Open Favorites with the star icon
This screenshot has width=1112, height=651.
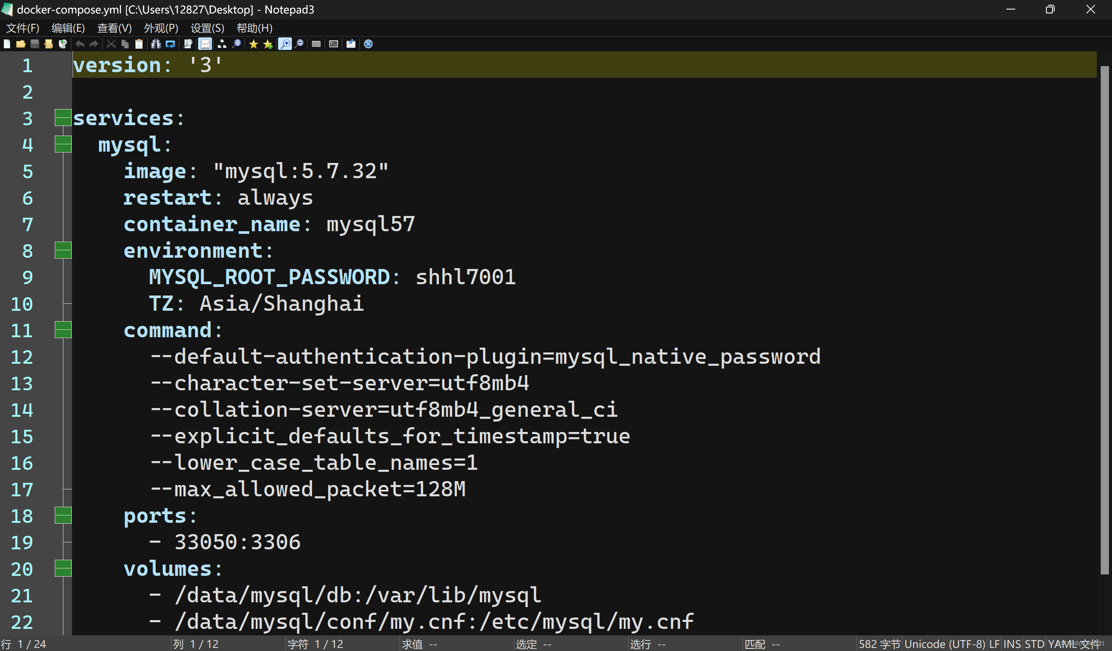point(254,44)
